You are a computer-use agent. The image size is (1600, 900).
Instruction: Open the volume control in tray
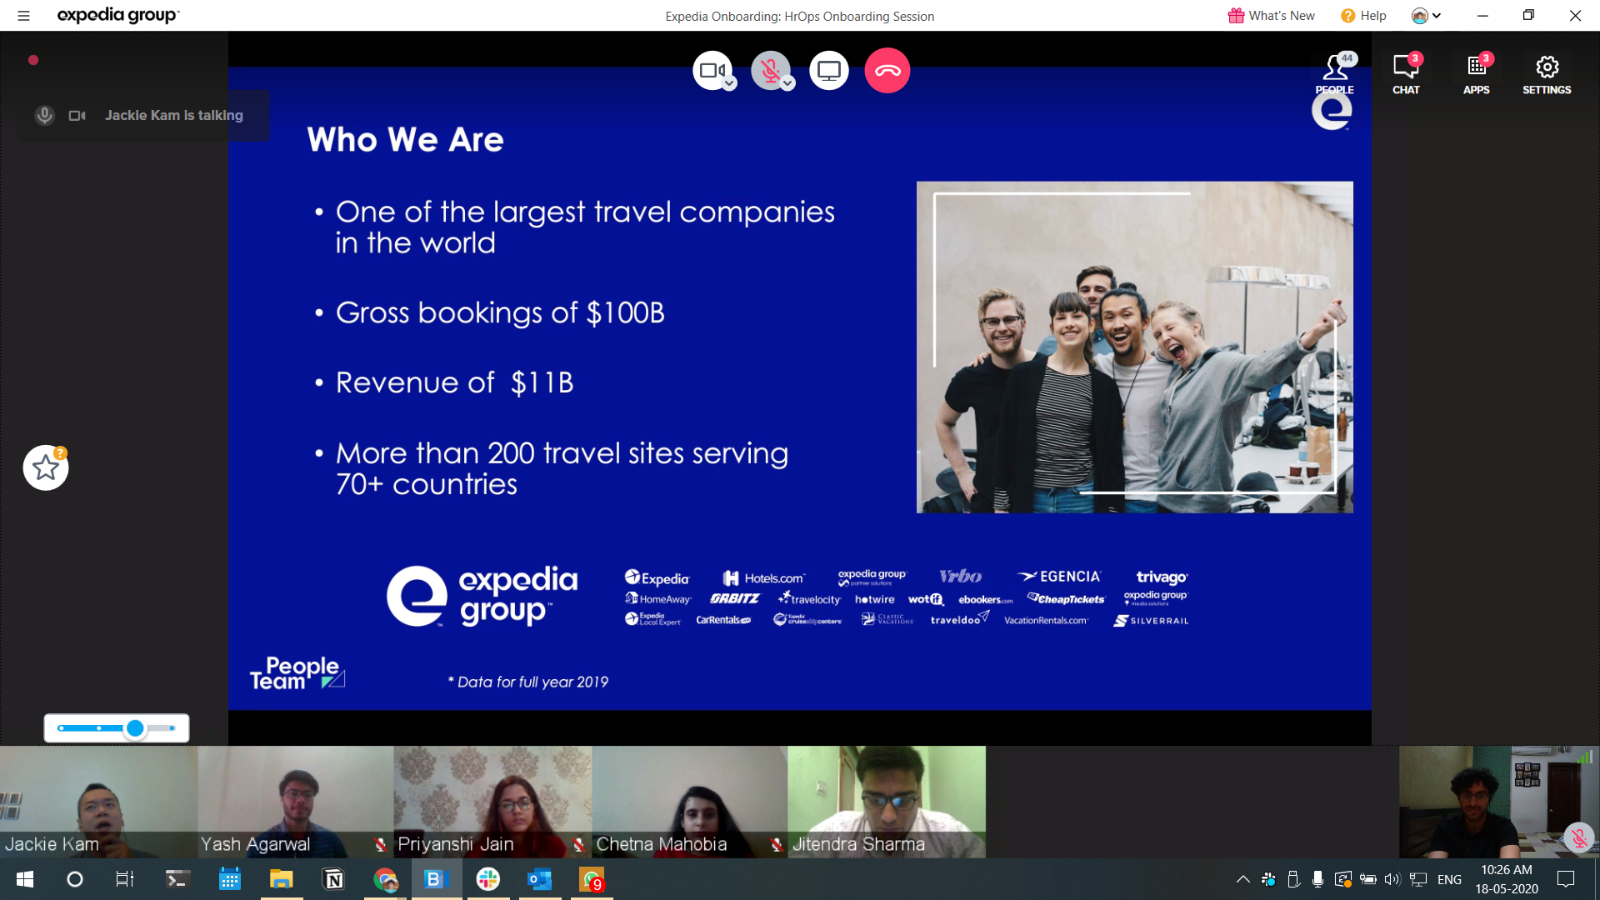pyautogui.click(x=1392, y=879)
